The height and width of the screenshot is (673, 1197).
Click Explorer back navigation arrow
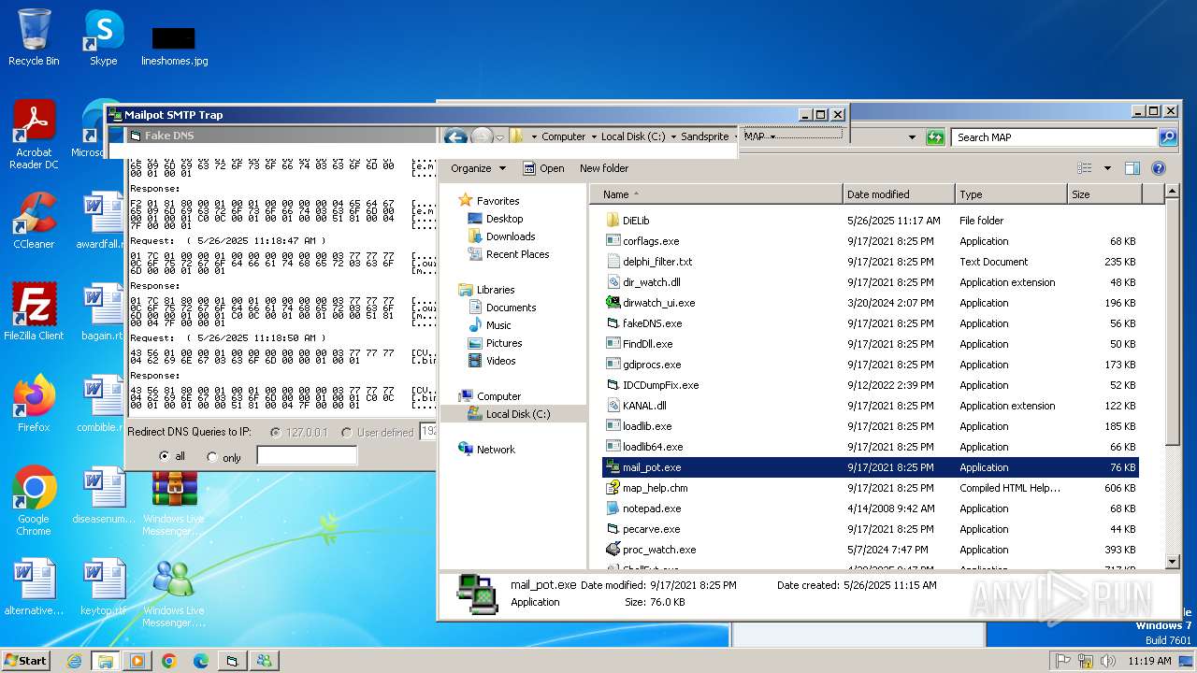(x=455, y=137)
